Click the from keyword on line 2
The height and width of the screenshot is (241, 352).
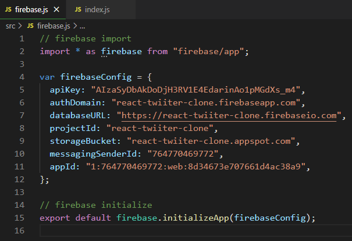tap(157, 51)
